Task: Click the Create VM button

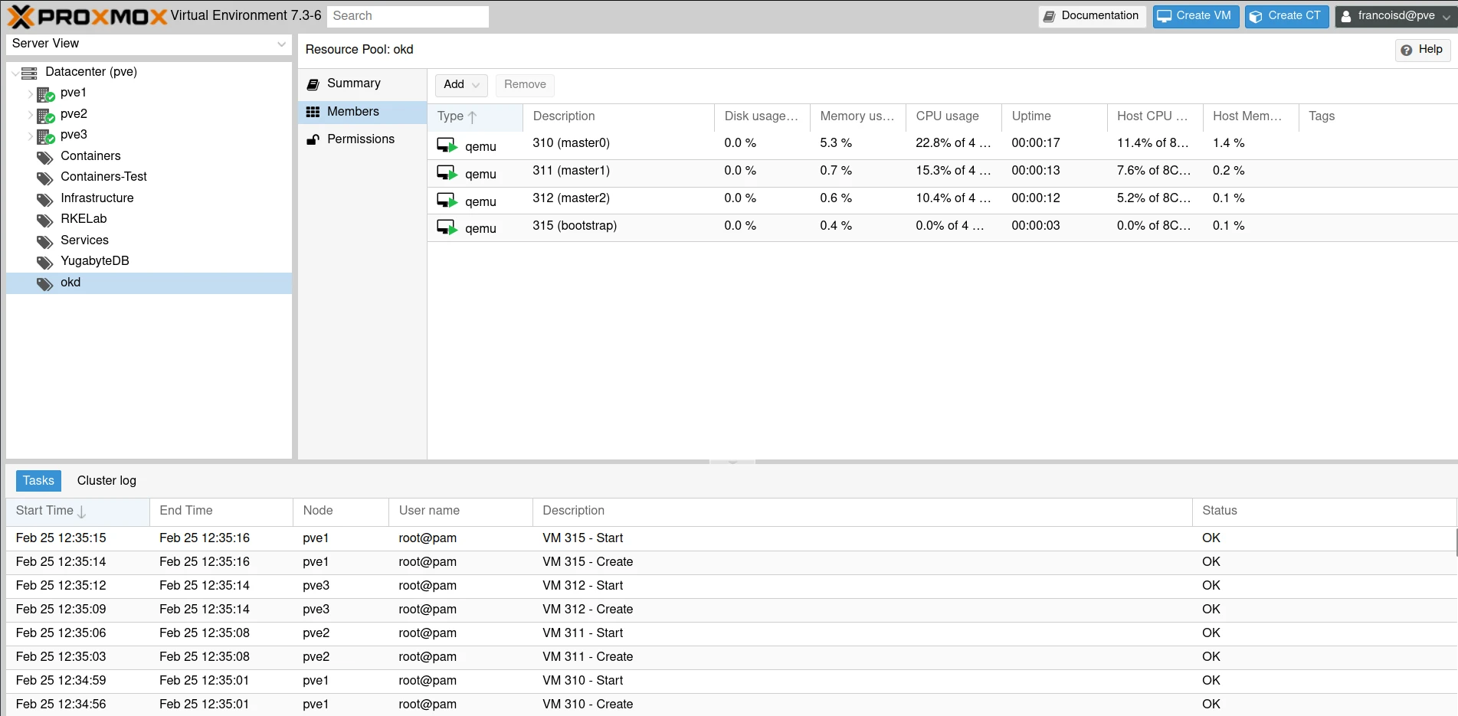Action: click(x=1196, y=16)
